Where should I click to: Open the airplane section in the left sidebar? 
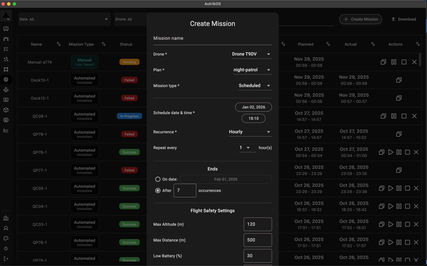click(6, 90)
